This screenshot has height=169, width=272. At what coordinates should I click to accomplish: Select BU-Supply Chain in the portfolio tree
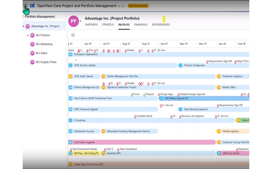point(46,62)
